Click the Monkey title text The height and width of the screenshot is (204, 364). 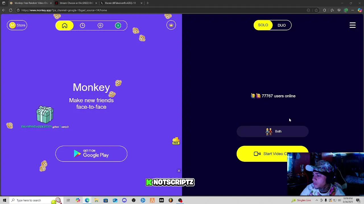point(91,87)
